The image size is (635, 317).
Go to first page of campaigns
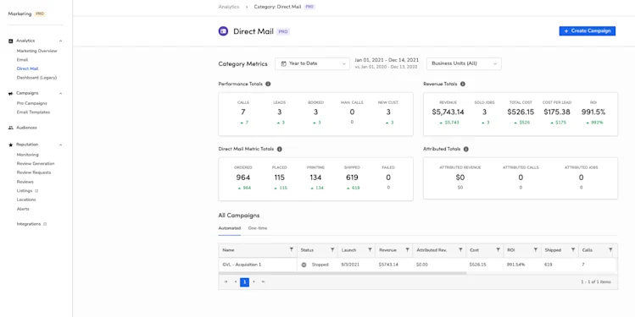226,281
